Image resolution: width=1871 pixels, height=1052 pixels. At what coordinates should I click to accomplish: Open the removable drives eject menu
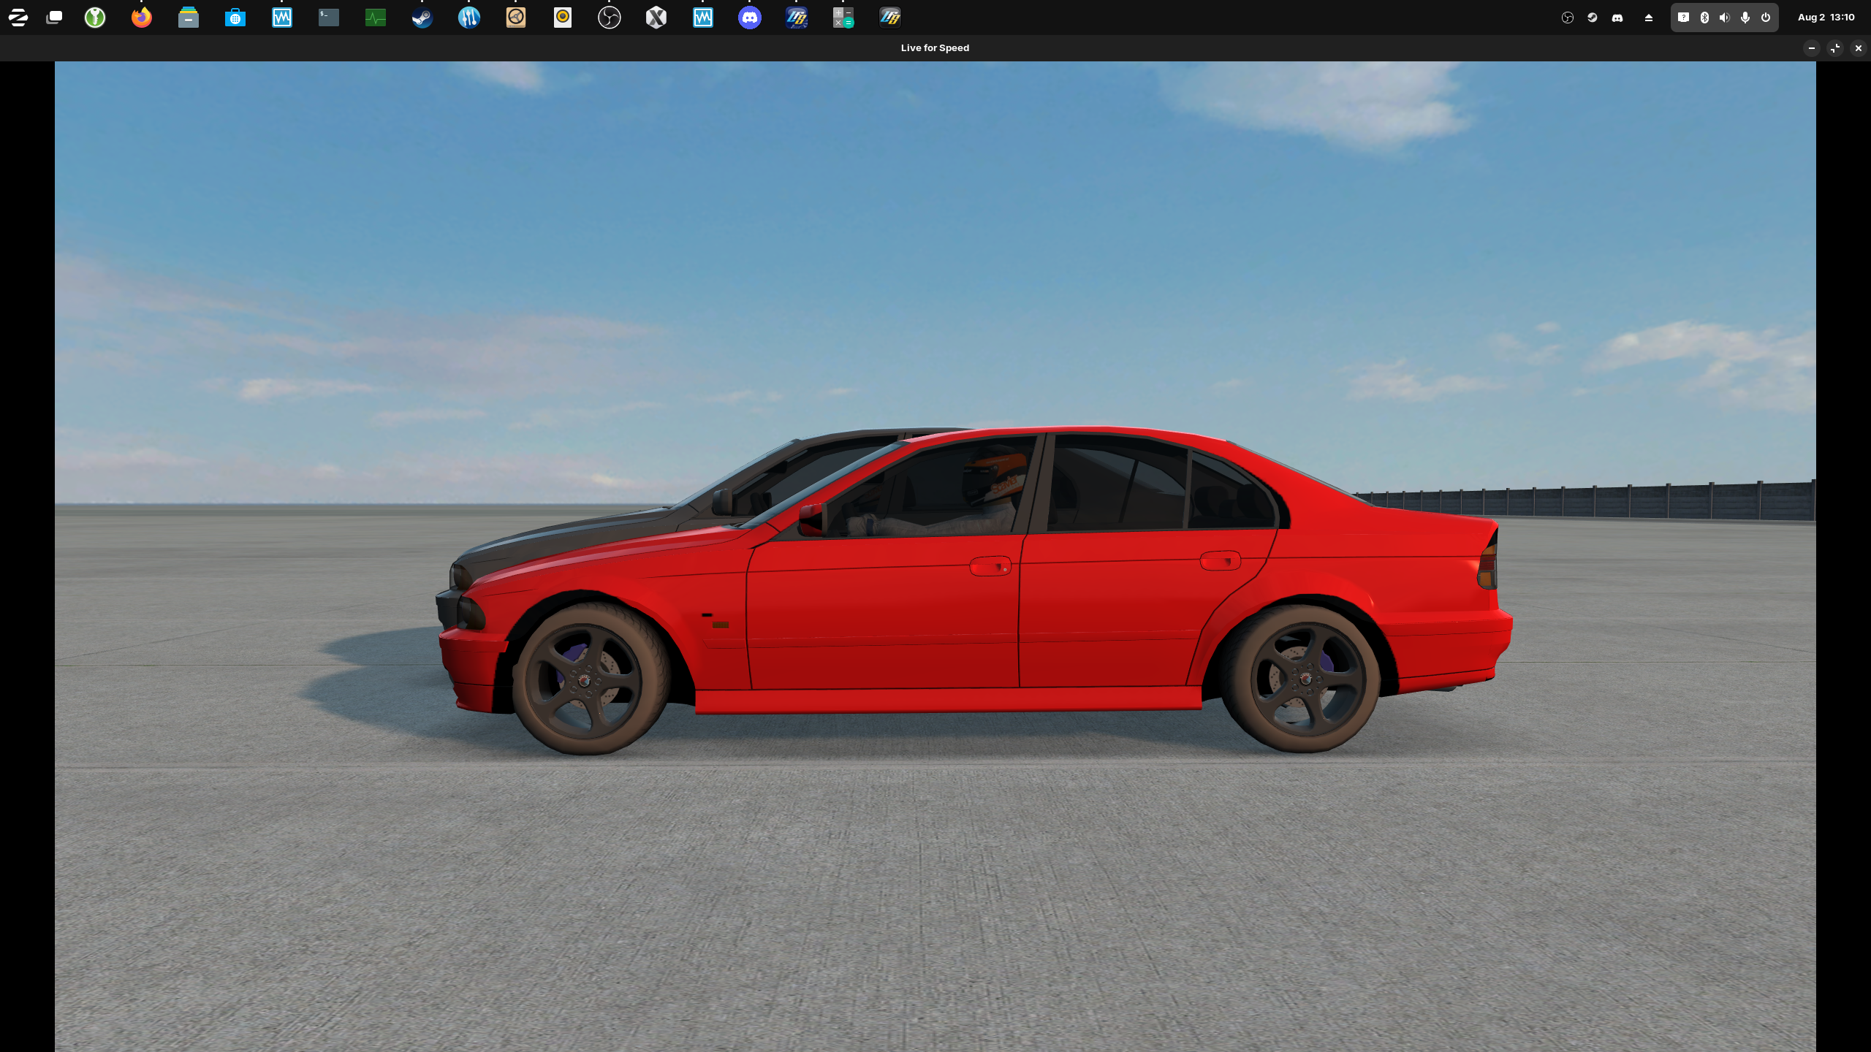(x=1649, y=18)
